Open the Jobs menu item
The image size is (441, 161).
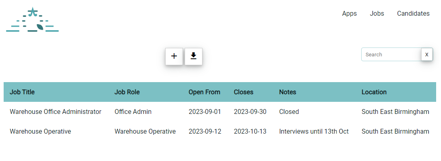click(377, 14)
